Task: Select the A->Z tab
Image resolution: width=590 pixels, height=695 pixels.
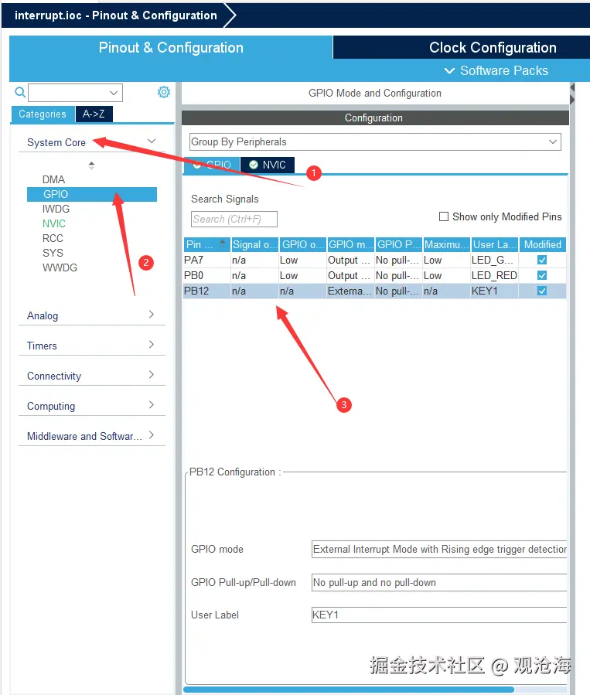Action: (94, 114)
